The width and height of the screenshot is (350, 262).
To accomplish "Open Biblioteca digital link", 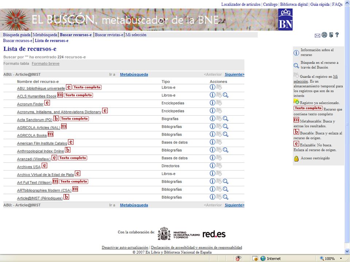I will 294,4.
